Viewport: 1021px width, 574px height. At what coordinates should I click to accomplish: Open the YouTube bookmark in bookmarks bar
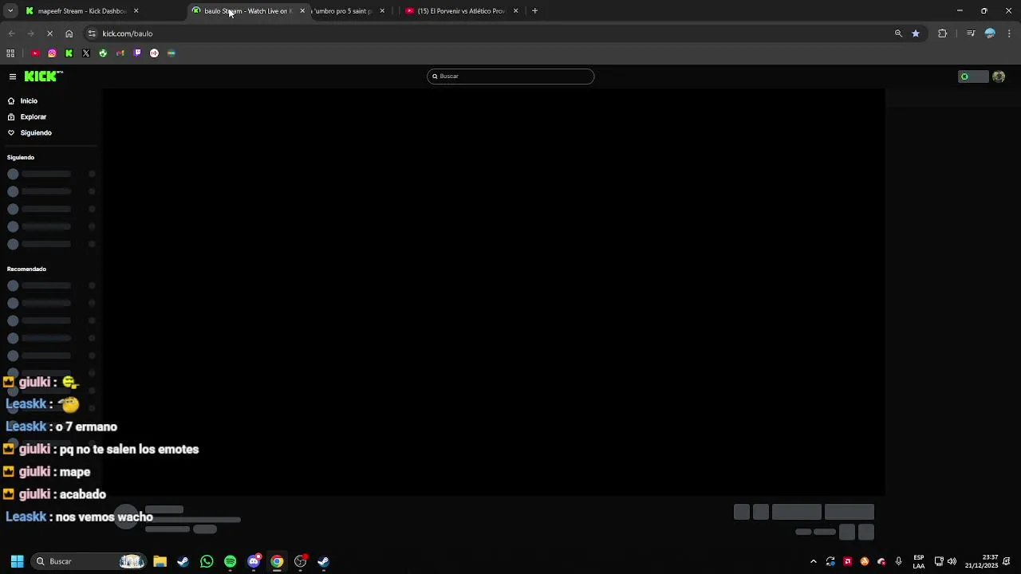point(35,53)
